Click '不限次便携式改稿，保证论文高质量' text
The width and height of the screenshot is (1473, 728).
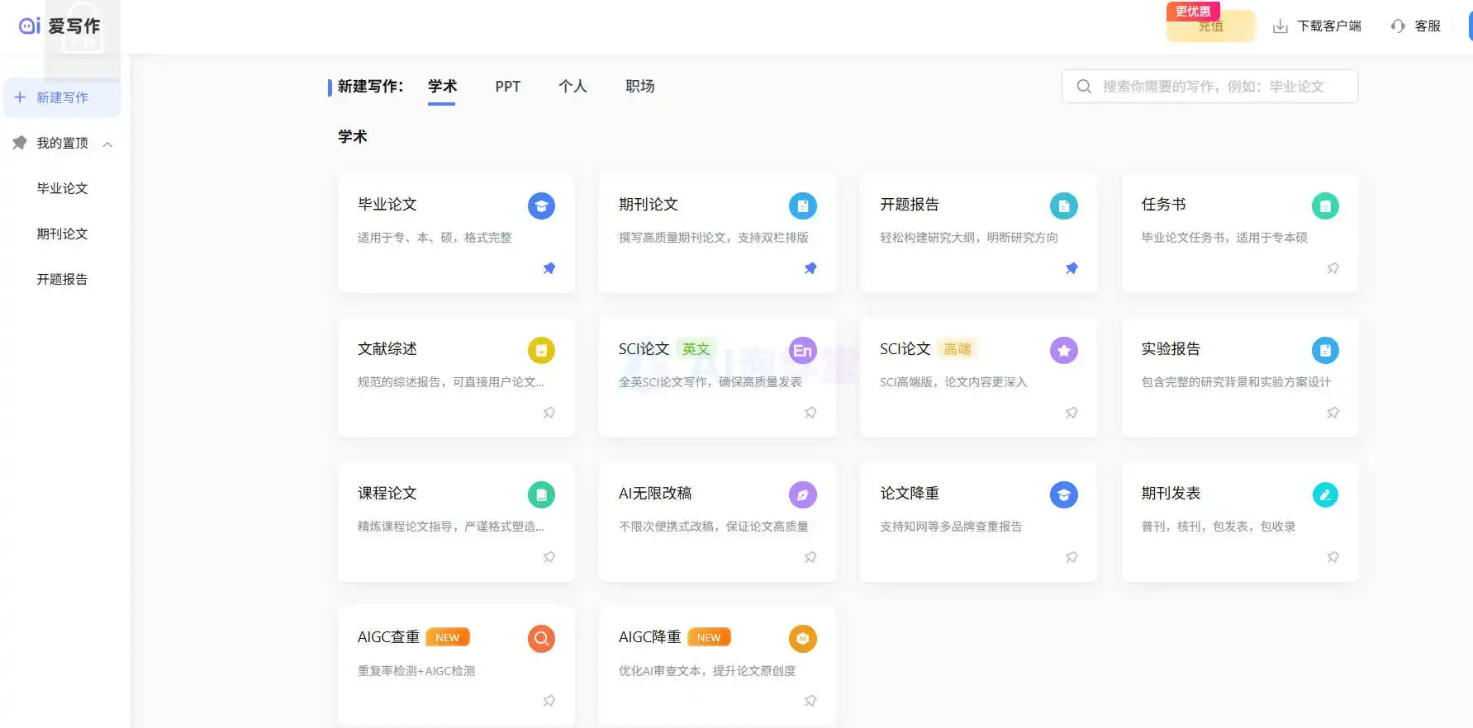(x=714, y=527)
